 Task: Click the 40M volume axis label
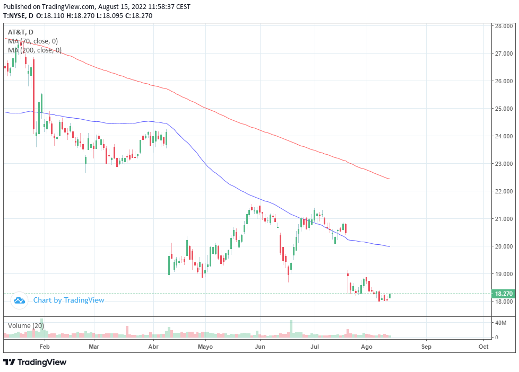pos(500,323)
